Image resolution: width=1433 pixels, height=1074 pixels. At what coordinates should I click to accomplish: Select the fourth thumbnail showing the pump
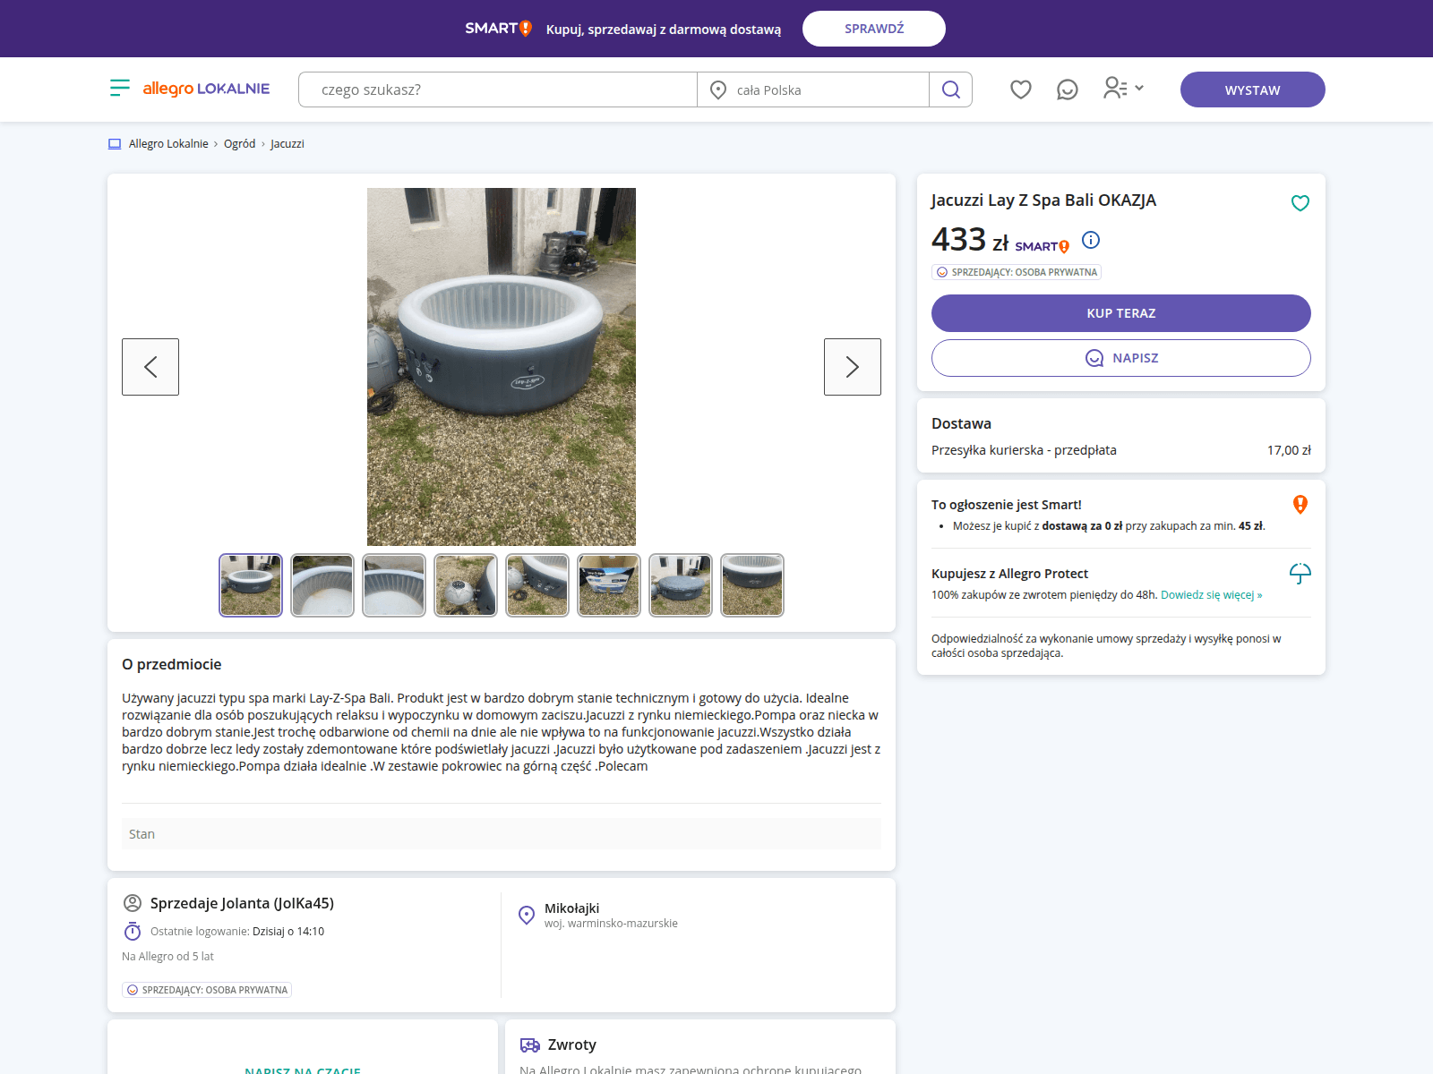(x=466, y=585)
